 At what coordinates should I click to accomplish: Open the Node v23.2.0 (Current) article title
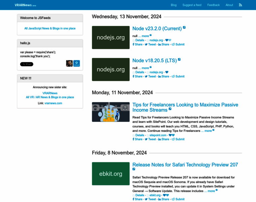pyautogui.click(x=157, y=29)
